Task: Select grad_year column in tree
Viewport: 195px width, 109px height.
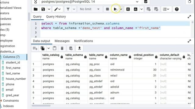Action: 12,95
